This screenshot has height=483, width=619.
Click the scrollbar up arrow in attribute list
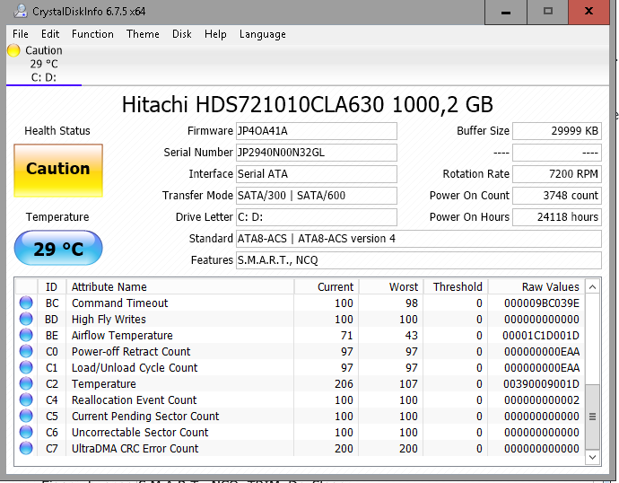click(592, 287)
